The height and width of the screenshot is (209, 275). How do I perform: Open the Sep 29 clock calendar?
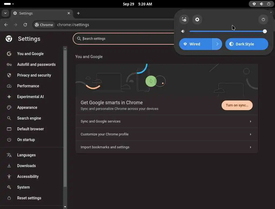click(137, 4)
